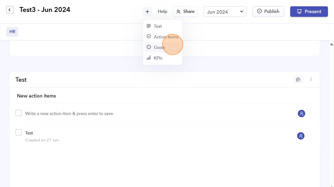The height and width of the screenshot is (187, 334).
Task: Open the Help menu
Action: pyautogui.click(x=162, y=12)
